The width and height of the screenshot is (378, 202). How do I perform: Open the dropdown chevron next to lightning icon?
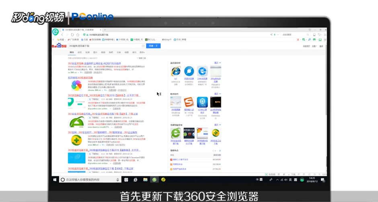tap(278, 34)
